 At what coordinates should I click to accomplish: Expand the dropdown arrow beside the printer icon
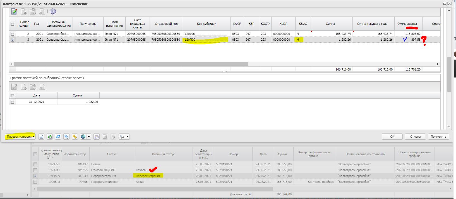[127, 137]
